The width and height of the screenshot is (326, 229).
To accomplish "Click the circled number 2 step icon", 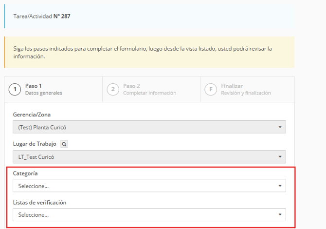I will [113, 90].
